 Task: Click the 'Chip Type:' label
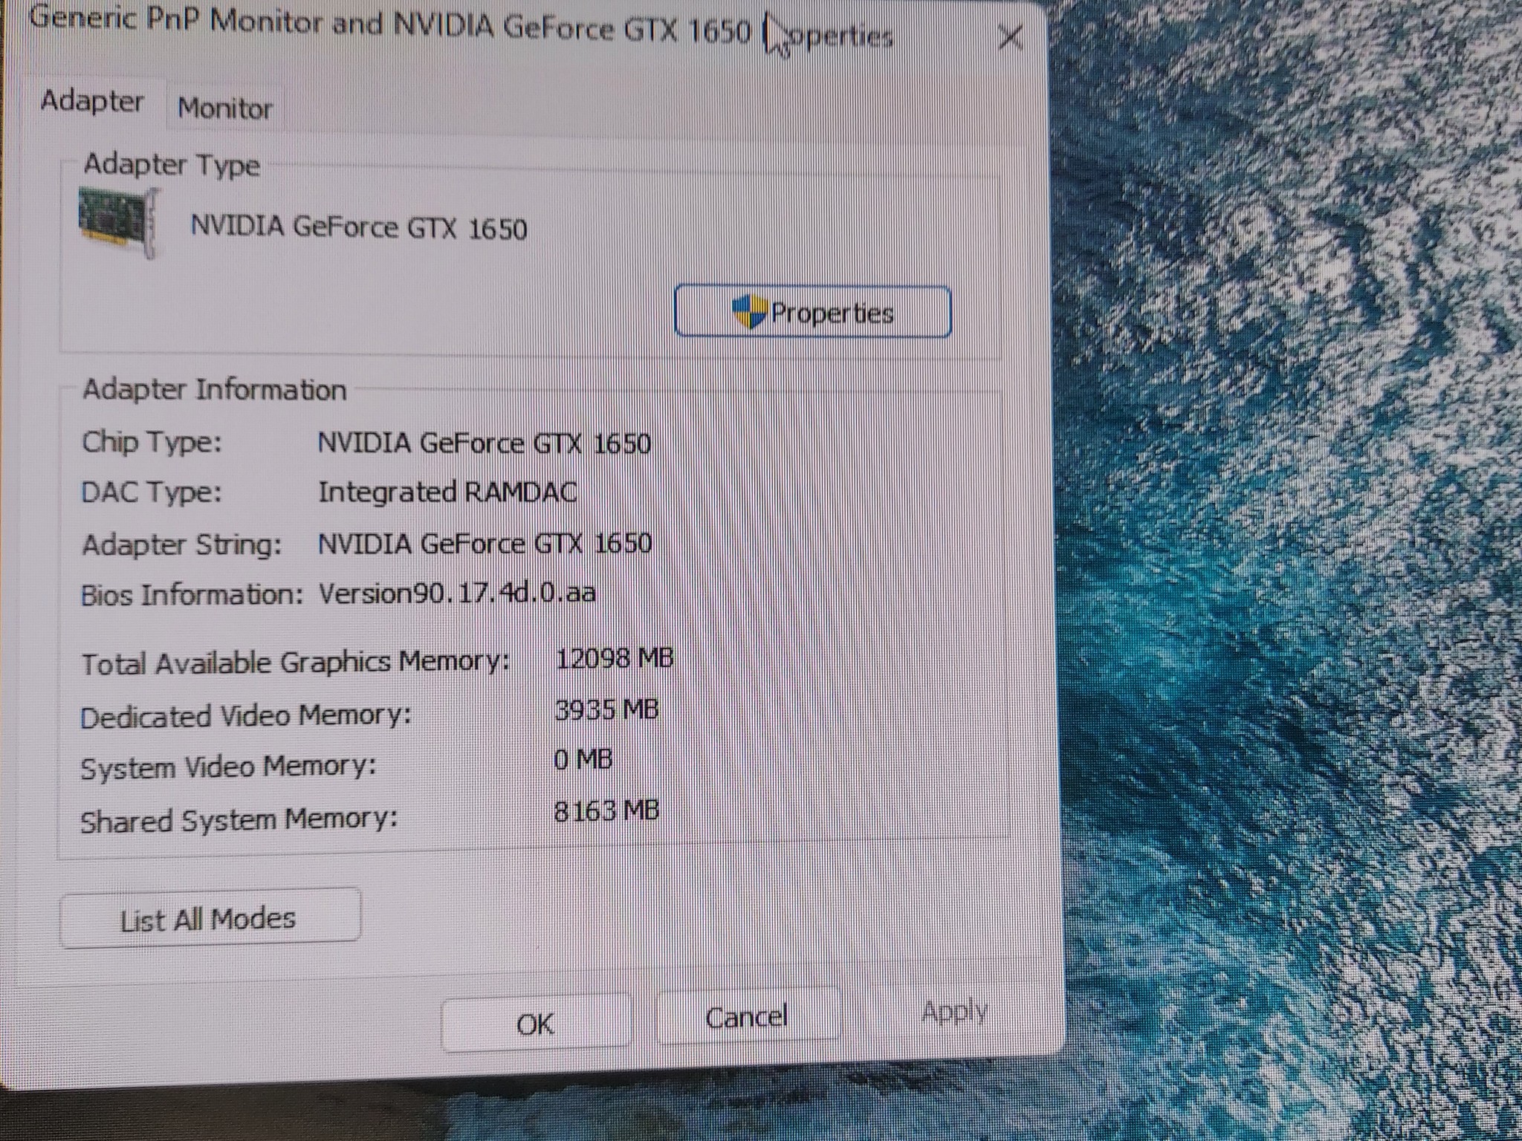[x=152, y=442]
